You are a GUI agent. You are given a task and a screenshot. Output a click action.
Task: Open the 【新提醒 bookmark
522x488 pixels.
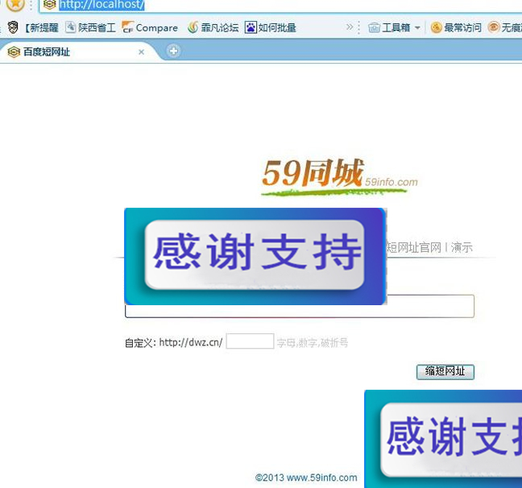tap(32, 27)
